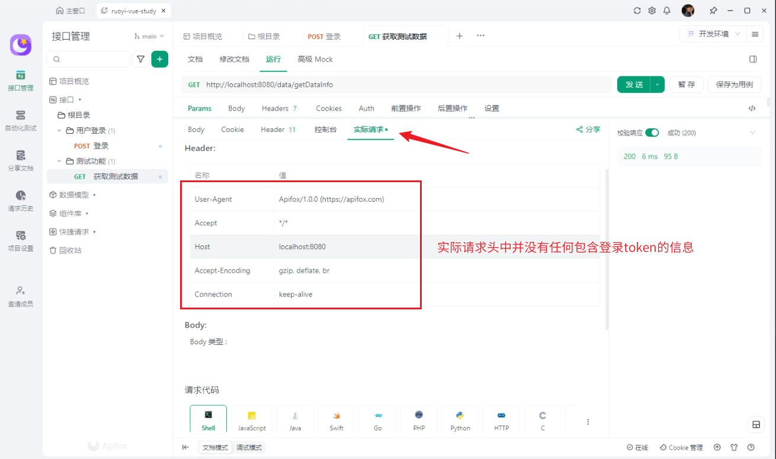Click the 保存为用例 button

coord(734,85)
